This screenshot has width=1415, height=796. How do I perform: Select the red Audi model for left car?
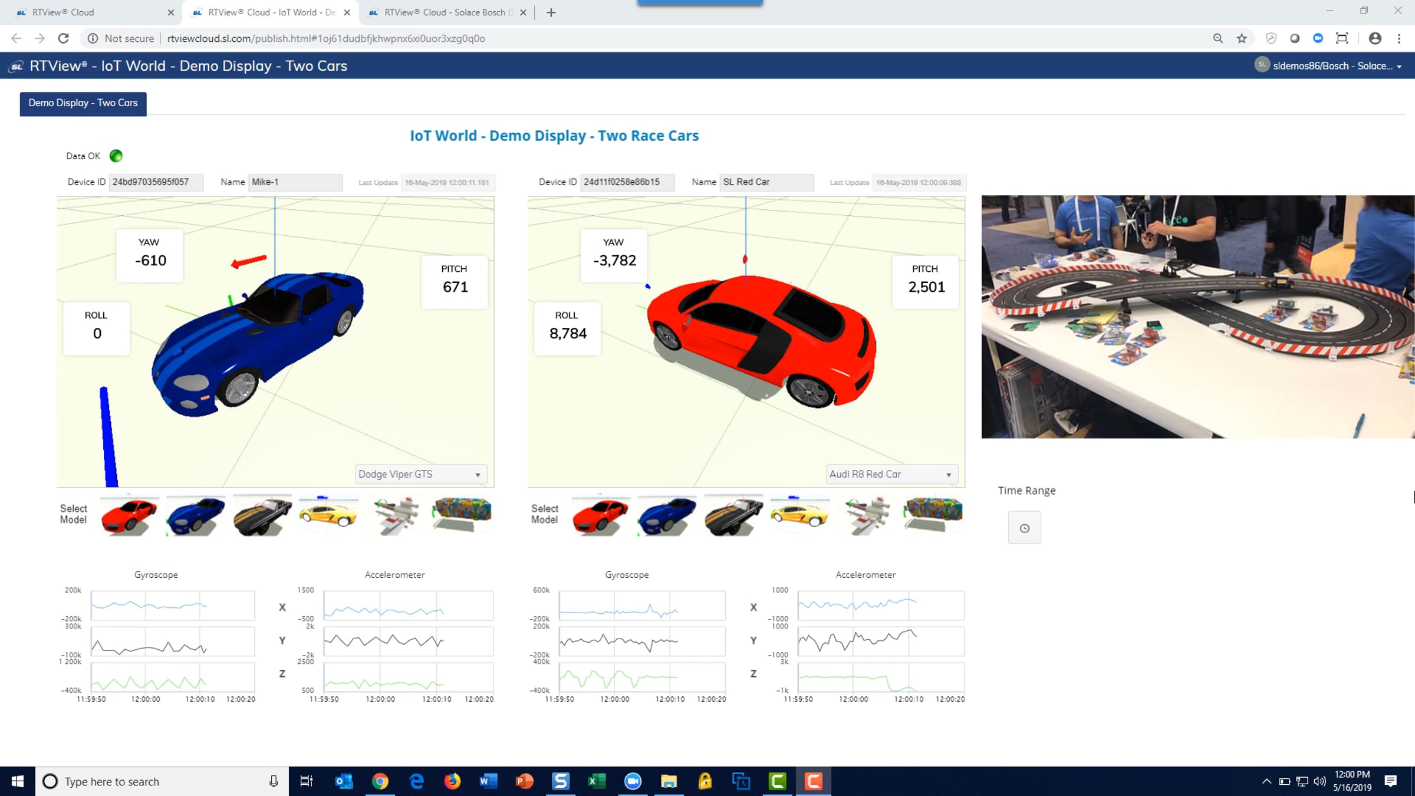click(129, 515)
